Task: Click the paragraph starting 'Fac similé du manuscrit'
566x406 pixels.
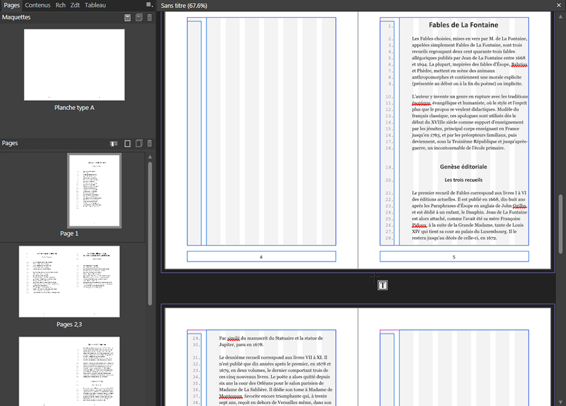Action: [x=271, y=341]
